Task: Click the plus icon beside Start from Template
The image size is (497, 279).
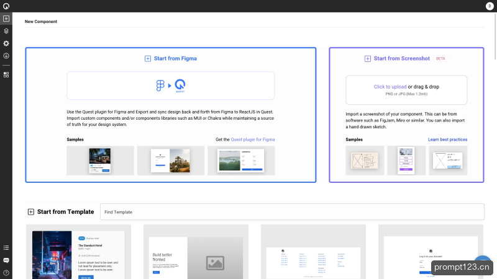Action: coord(30,212)
